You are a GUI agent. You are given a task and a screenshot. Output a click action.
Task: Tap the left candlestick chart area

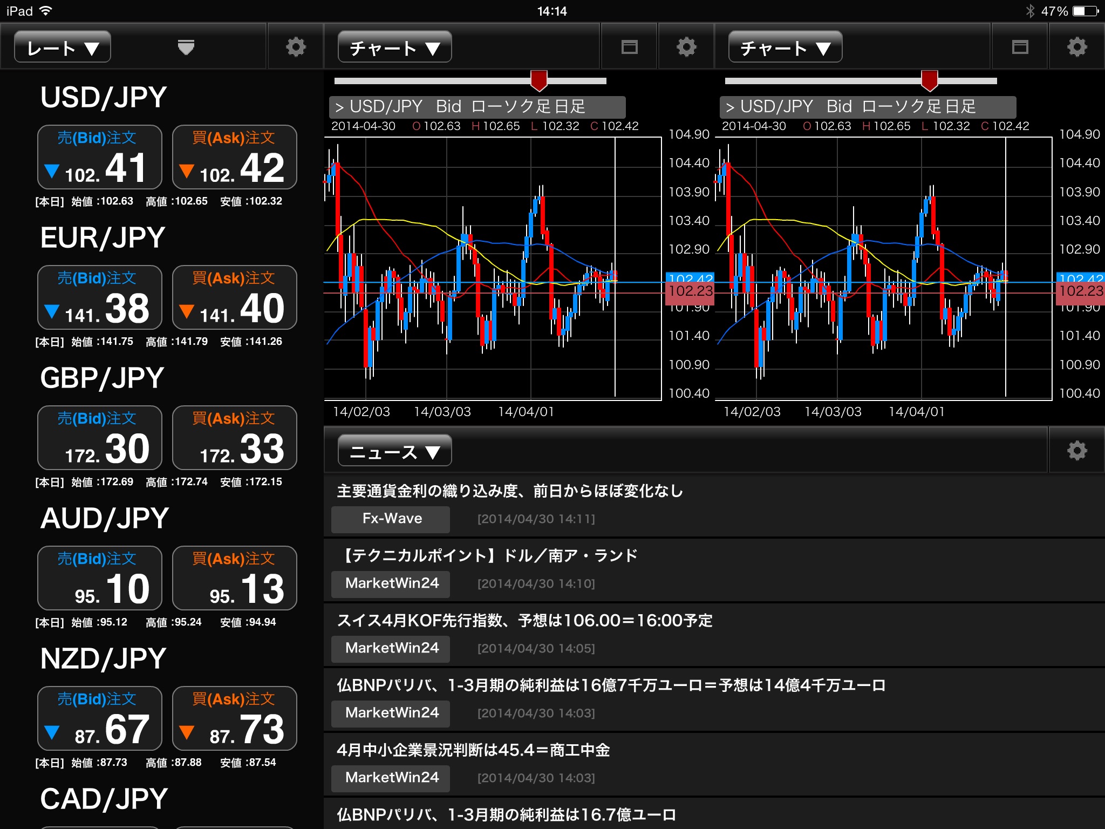click(493, 268)
